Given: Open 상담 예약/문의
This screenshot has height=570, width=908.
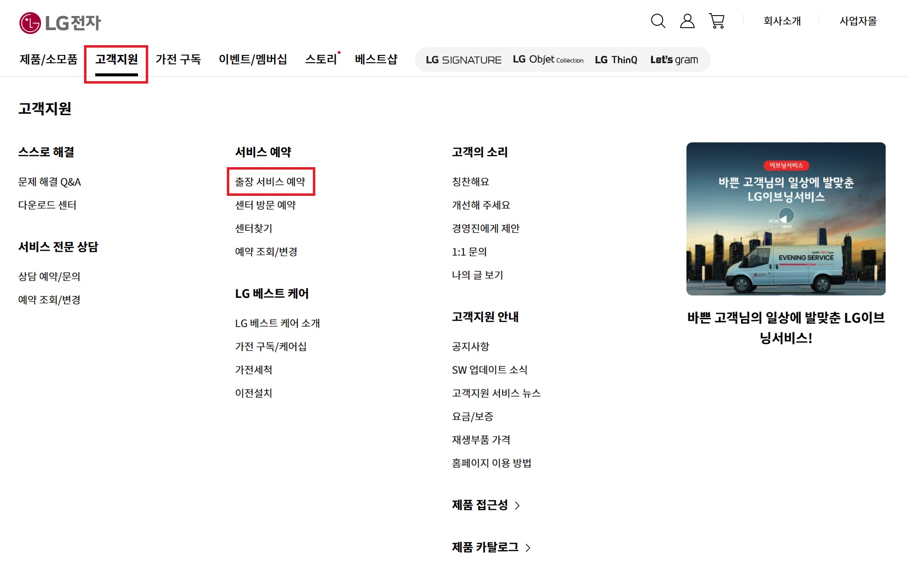Looking at the screenshot, I should (49, 276).
